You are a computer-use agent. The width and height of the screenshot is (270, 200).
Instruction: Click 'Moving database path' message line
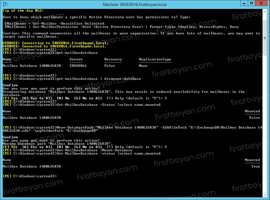[58, 144]
